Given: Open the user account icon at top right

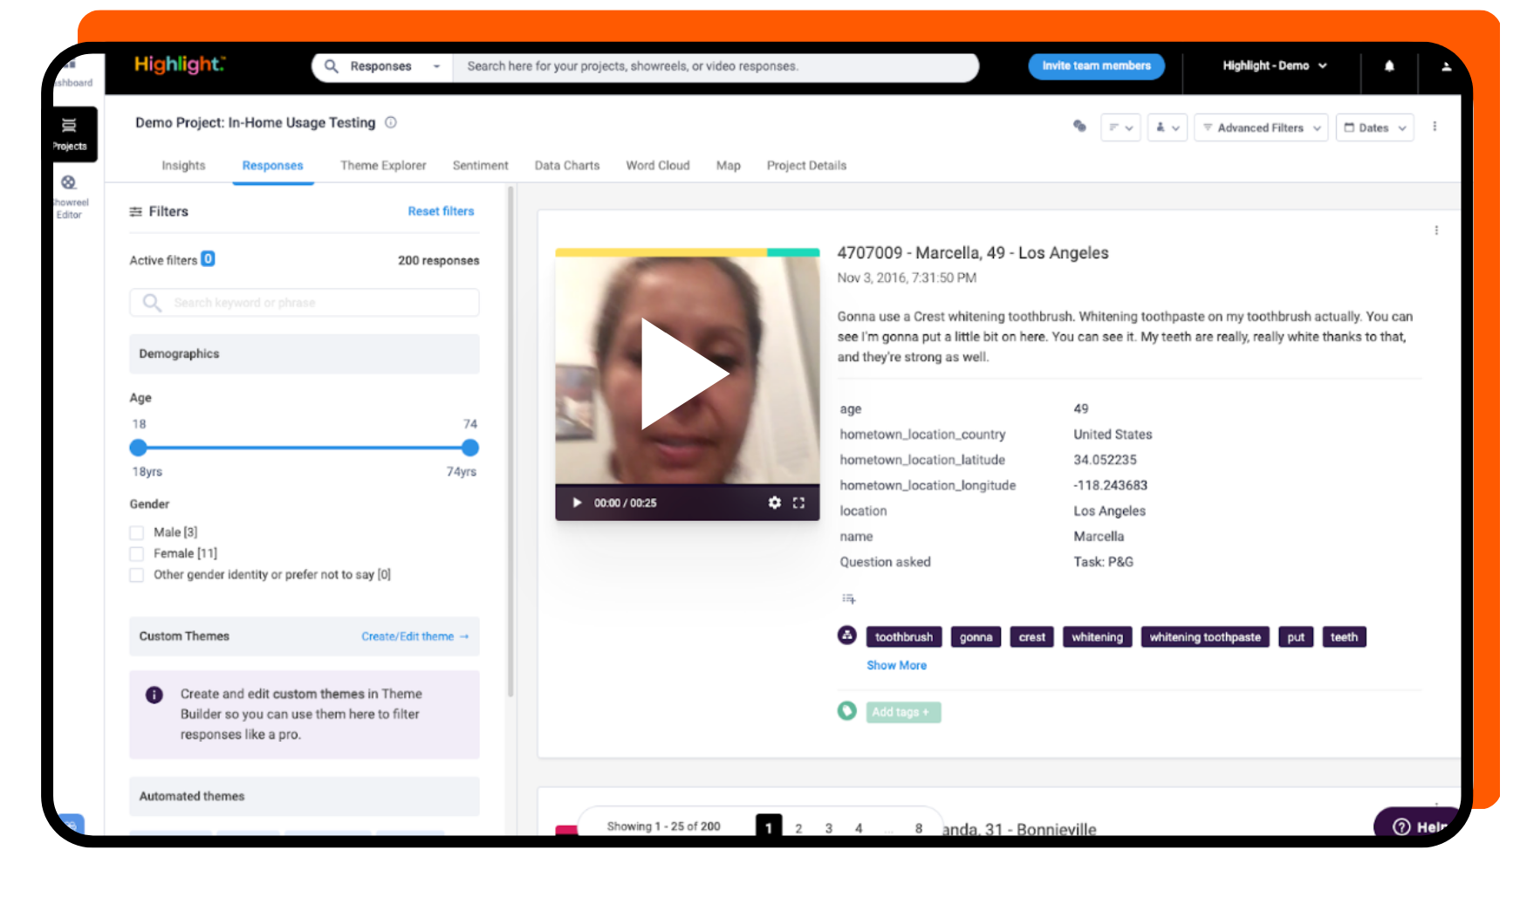Looking at the screenshot, I should coord(1447,65).
